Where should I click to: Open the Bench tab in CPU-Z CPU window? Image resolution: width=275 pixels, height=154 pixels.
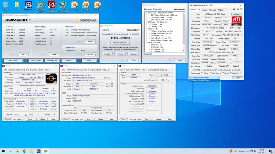pyautogui.click(x=41, y=70)
